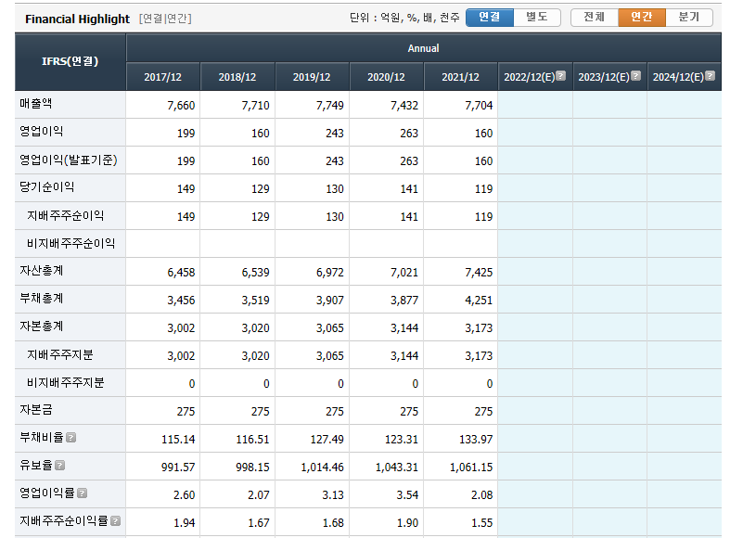This screenshot has height=538, width=743.
Task: Click the 2020/12 column header
Action: pyautogui.click(x=386, y=77)
